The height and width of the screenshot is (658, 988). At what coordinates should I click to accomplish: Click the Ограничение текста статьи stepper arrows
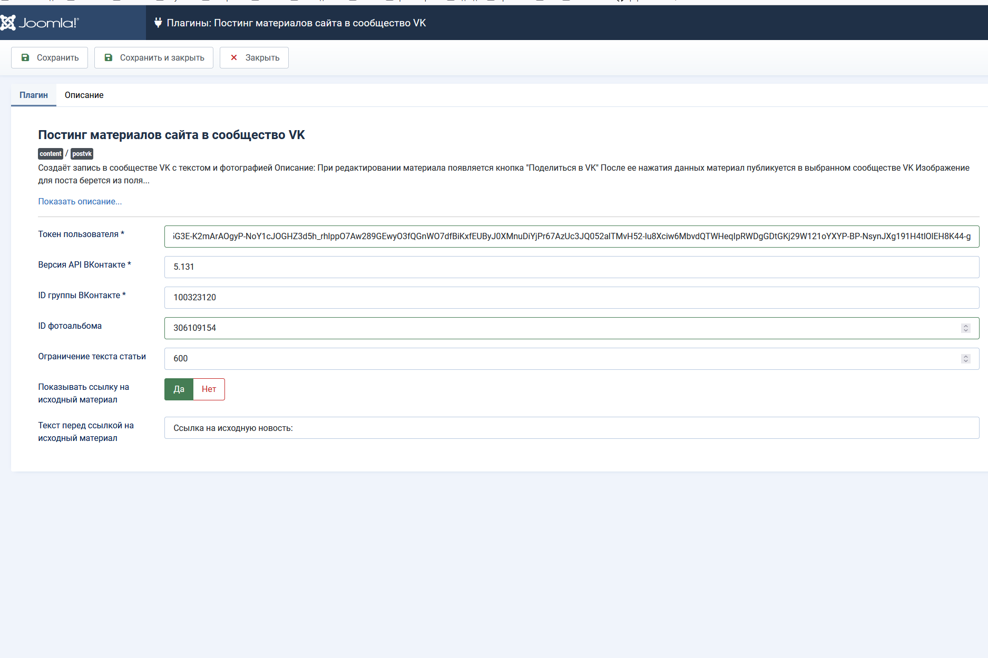(966, 359)
